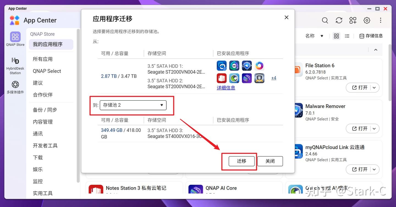Select 我的应用程序 in the sidebar
This screenshot has width=396, height=207.
pos(51,45)
